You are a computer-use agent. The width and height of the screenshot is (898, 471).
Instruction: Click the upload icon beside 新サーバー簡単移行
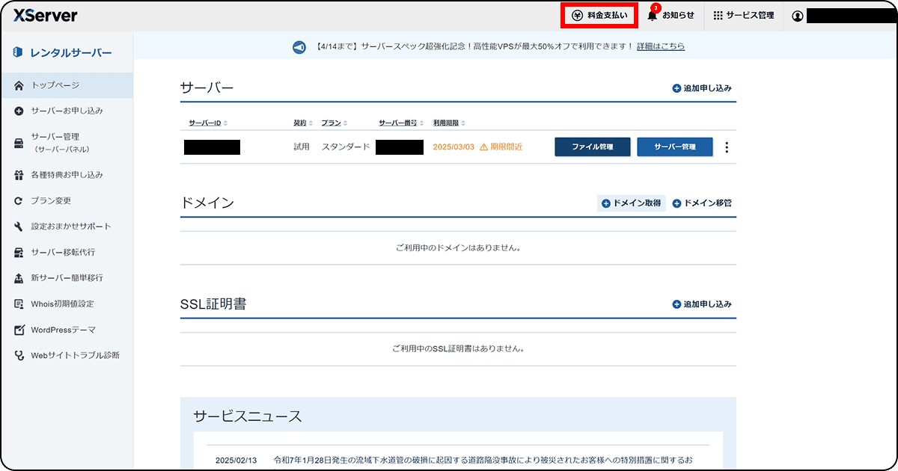tap(19, 277)
